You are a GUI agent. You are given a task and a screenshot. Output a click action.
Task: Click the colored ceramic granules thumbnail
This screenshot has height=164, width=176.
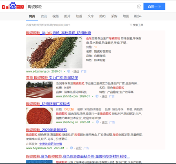click(54, 53)
